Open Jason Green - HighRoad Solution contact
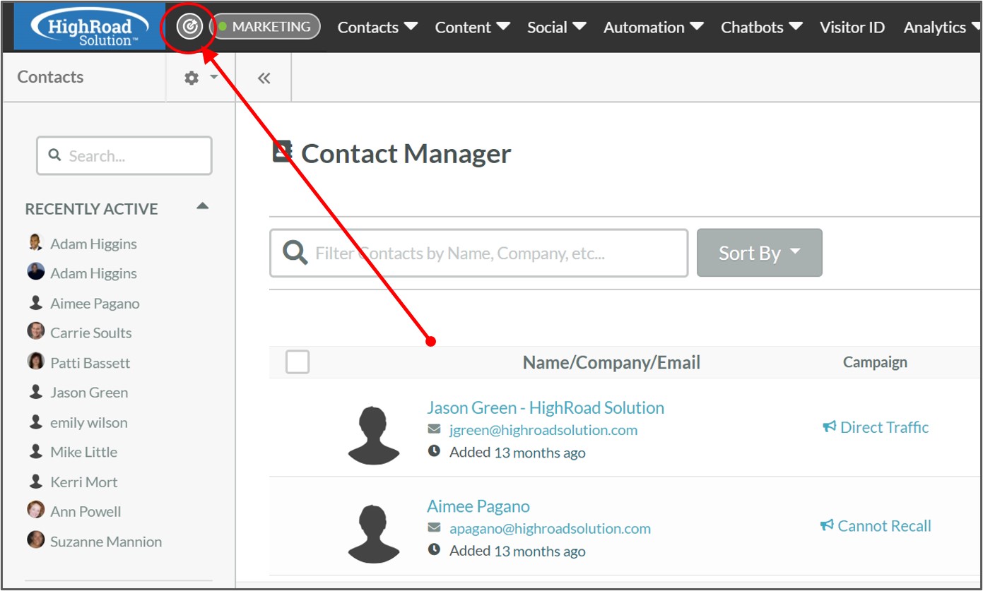 pos(546,407)
